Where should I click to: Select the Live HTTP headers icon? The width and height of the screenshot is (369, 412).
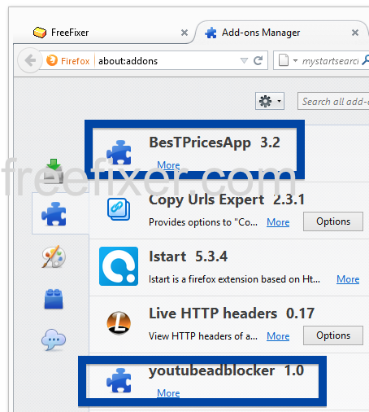pyautogui.click(x=119, y=323)
